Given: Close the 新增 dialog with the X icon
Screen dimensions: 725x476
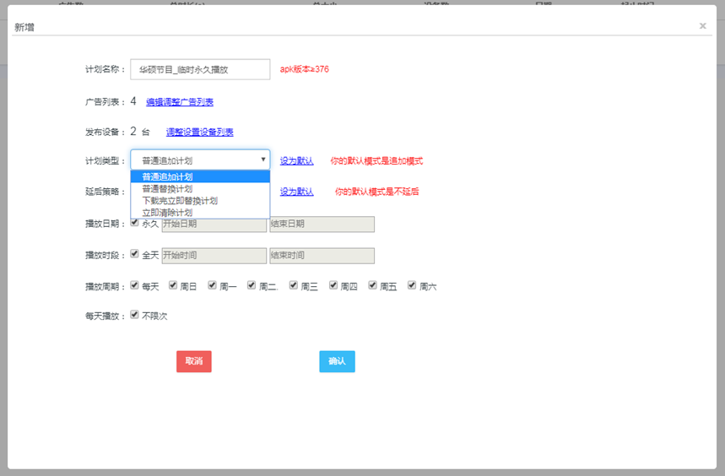Looking at the screenshot, I should (702, 26).
